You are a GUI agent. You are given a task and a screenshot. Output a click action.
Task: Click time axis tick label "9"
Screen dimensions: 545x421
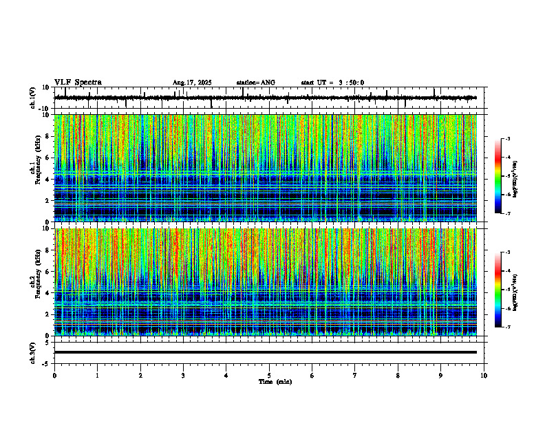[440, 376]
